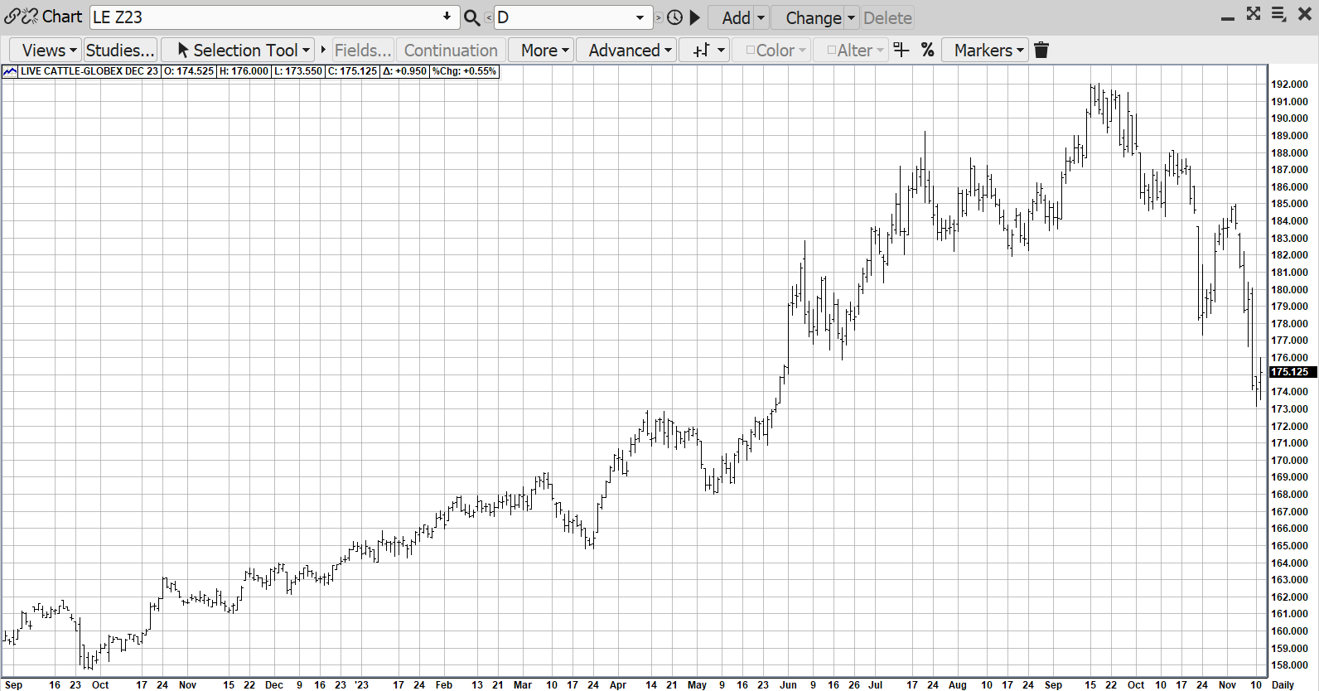
Task: Open the symbol history dropdown arrow
Action: coord(447,17)
